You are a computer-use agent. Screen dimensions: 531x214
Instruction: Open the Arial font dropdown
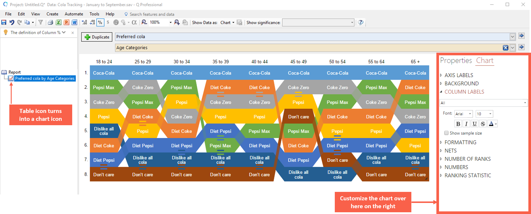[x=463, y=114]
